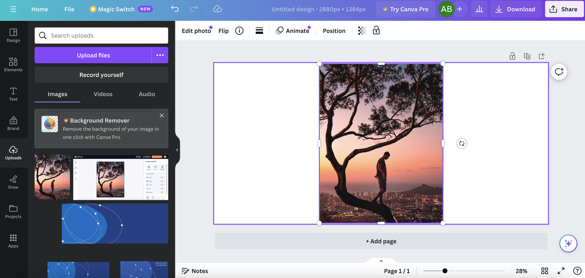The height and width of the screenshot is (278, 585).
Task: Click the cloud save status icon
Action: (x=218, y=9)
